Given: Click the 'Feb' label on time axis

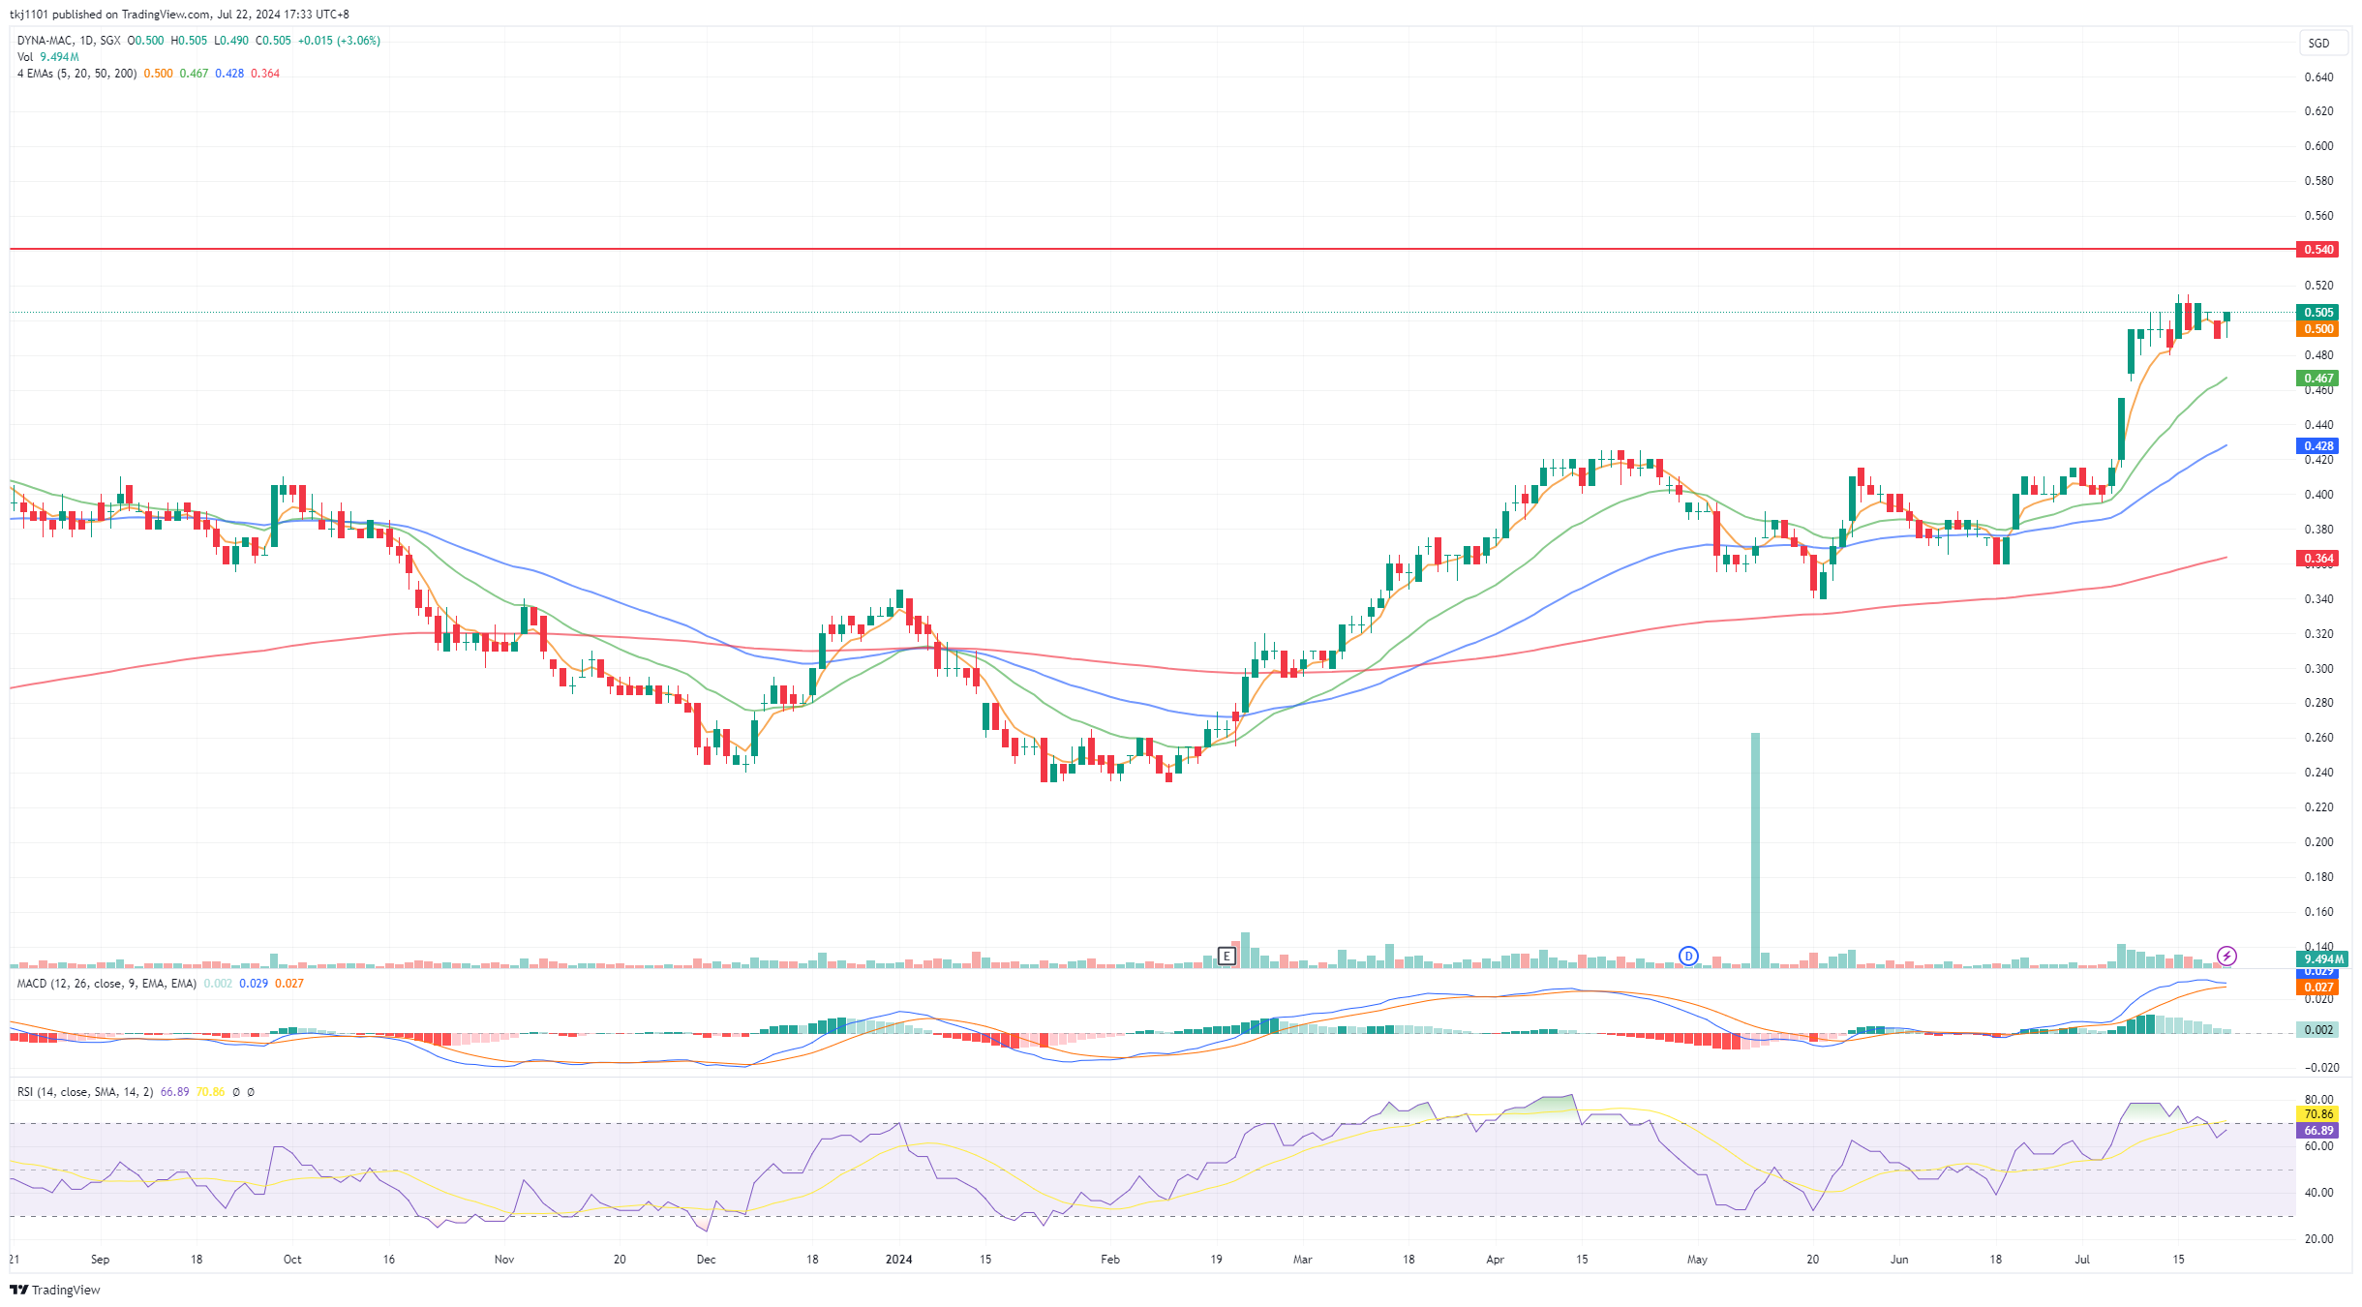Looking at the screenshot, I should [x=1110, y=1260].
